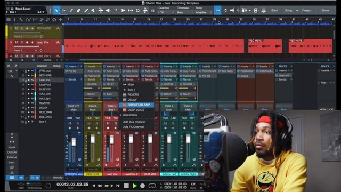Solo the Lead Vox track in arrangement
Image resolution: width=341 pixels, height=192 pixels.
[x=21, y=42]
